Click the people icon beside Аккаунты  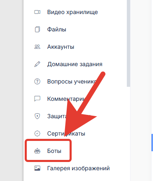(37, 47)
